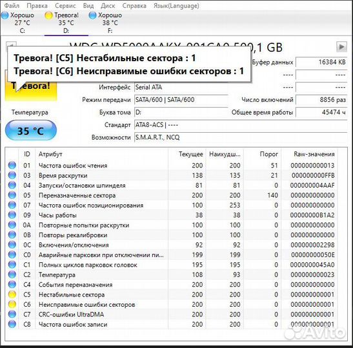Image resolution: width=353 pixels, height=348 pixels.
Task: Select the Время раскрутки attribute text
Action: 63,175
